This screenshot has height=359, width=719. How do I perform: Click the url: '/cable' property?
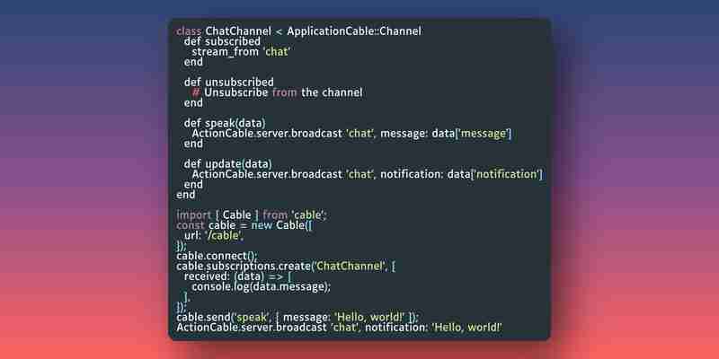point(215,235)
